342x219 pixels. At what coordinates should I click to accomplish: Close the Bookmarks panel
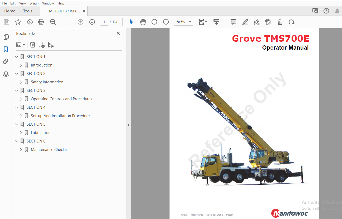click(x=118, y=33)
